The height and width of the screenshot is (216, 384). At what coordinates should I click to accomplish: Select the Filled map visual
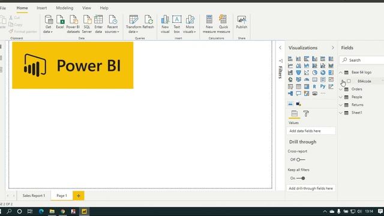298,80
